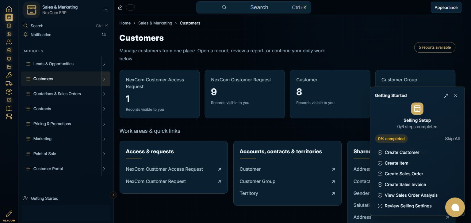Click the arrow icon next to Territory
This screenshot has height=223, width=471.
click(x=333, y=193)
